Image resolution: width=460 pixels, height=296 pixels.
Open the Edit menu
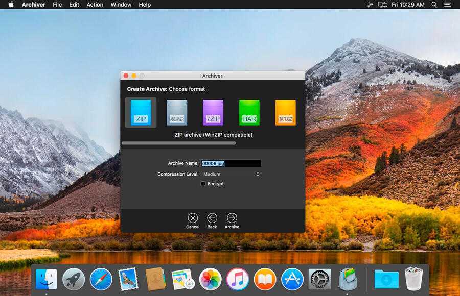(74, 5)
